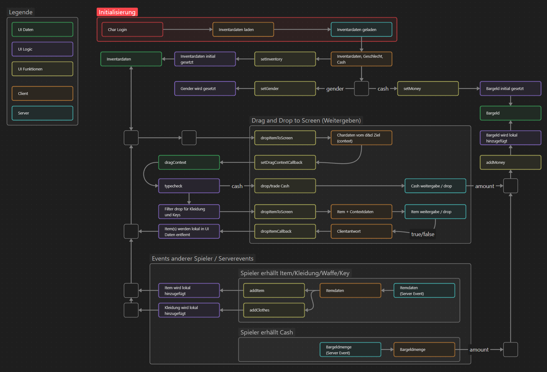Select the green 'Bargeld' data node

(510, 113)
